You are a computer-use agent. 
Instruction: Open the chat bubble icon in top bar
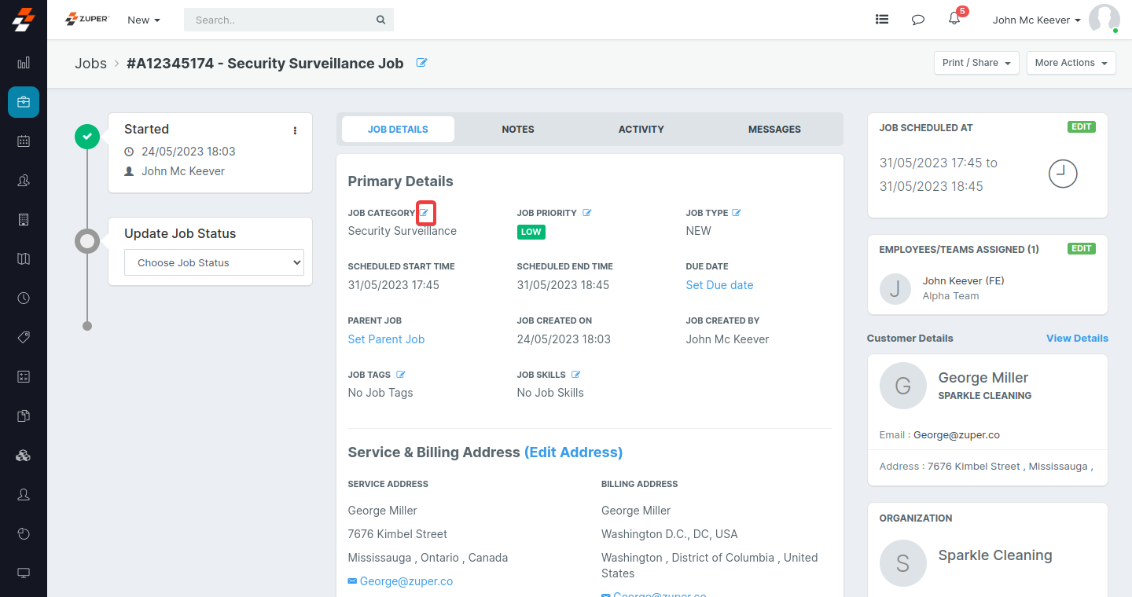[x=917, y=19]
